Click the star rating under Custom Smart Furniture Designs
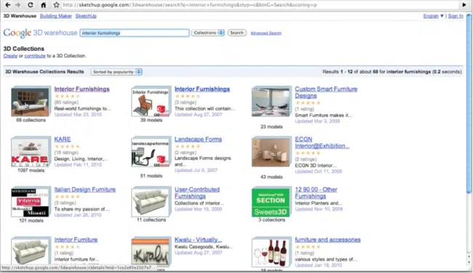 click(x=308, y=103)
